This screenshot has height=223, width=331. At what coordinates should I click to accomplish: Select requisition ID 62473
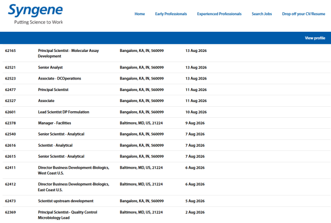(10, 201)
